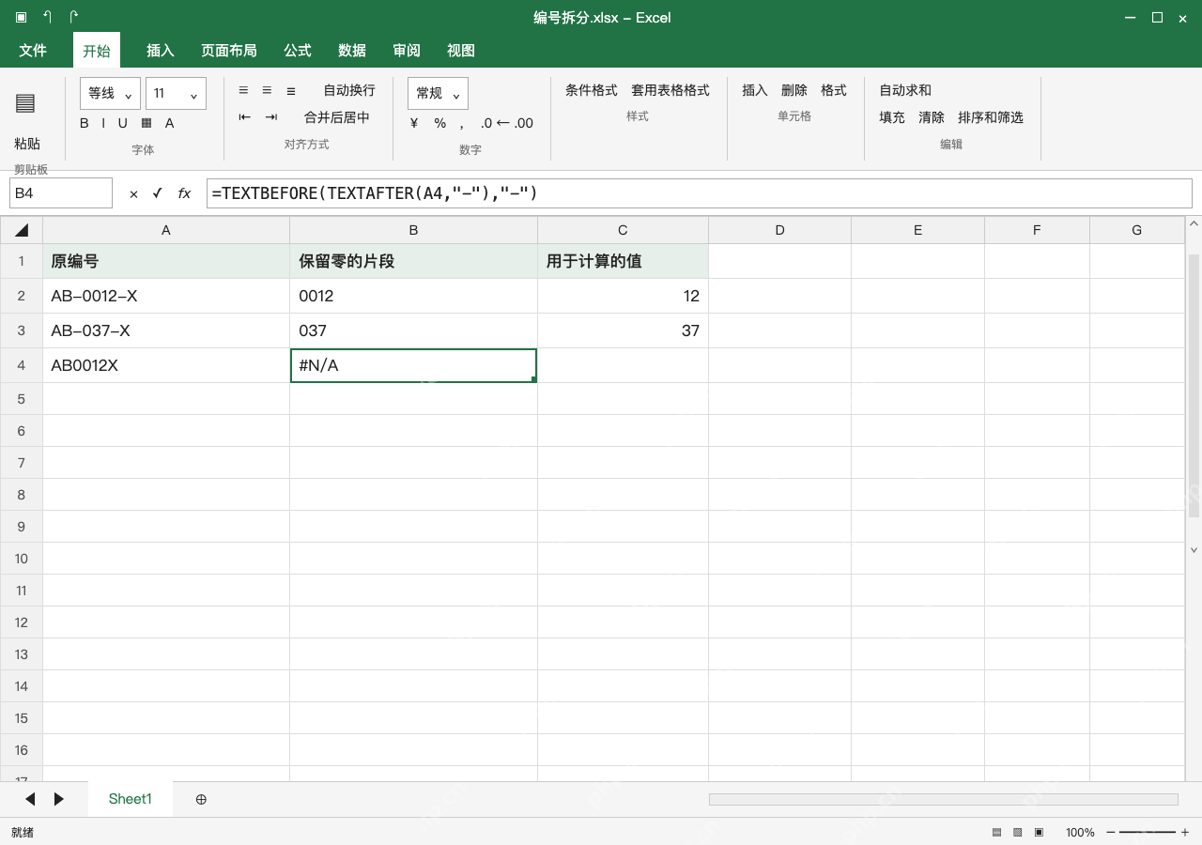Click the zoom out minus button
1202x845 pixels.
(x=1111, y=833)
